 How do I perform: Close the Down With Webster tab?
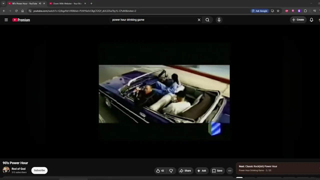click(x=85, y=3)
